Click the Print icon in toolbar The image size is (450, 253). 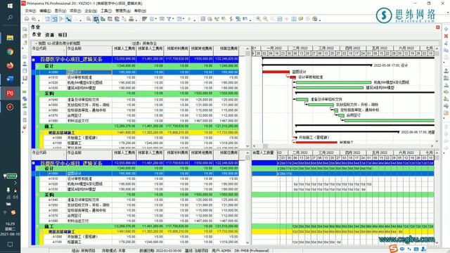point(27,19)
